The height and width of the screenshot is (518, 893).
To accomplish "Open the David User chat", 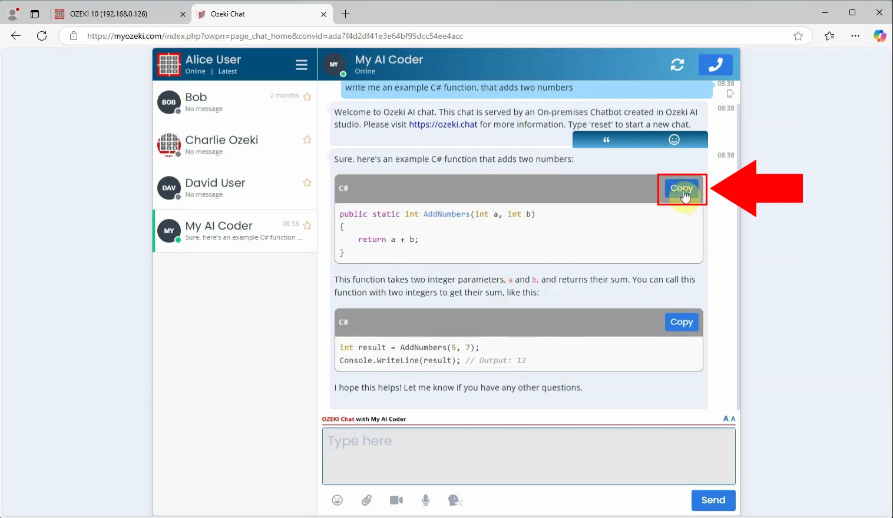I will 235,188.
